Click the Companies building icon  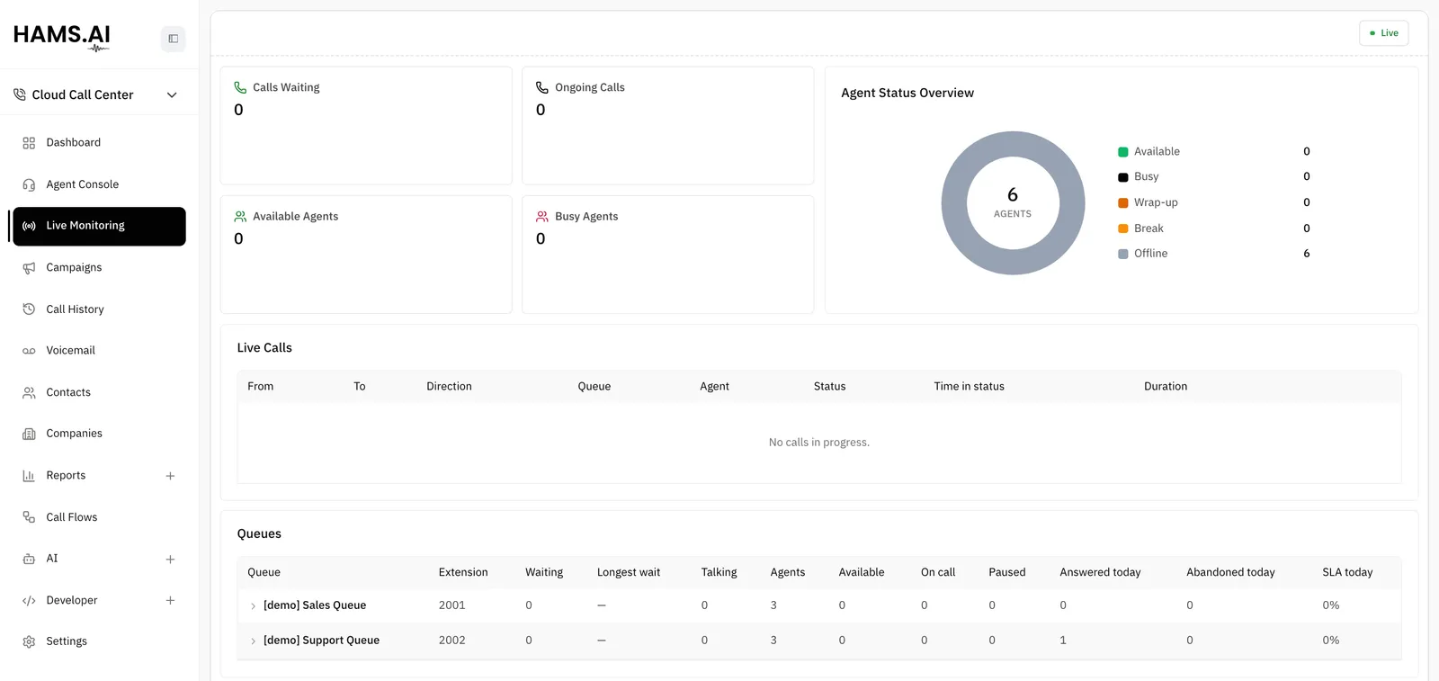click(29, 434)
